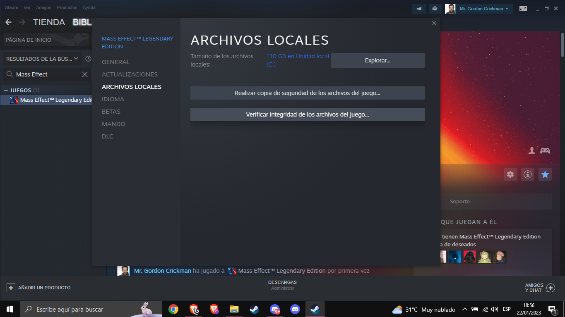Viewport: 565px width, 317px height.
Task: Open the Windows notification center icon
Action: pos(552,310)
